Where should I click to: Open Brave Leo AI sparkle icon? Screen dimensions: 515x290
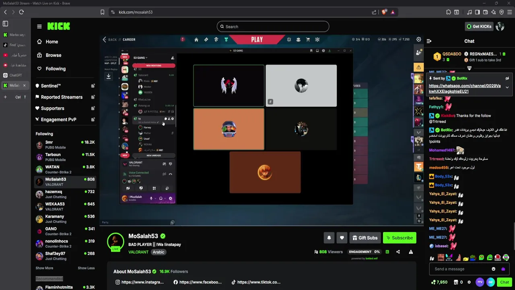pyautogui.click(x=493, y=12)
